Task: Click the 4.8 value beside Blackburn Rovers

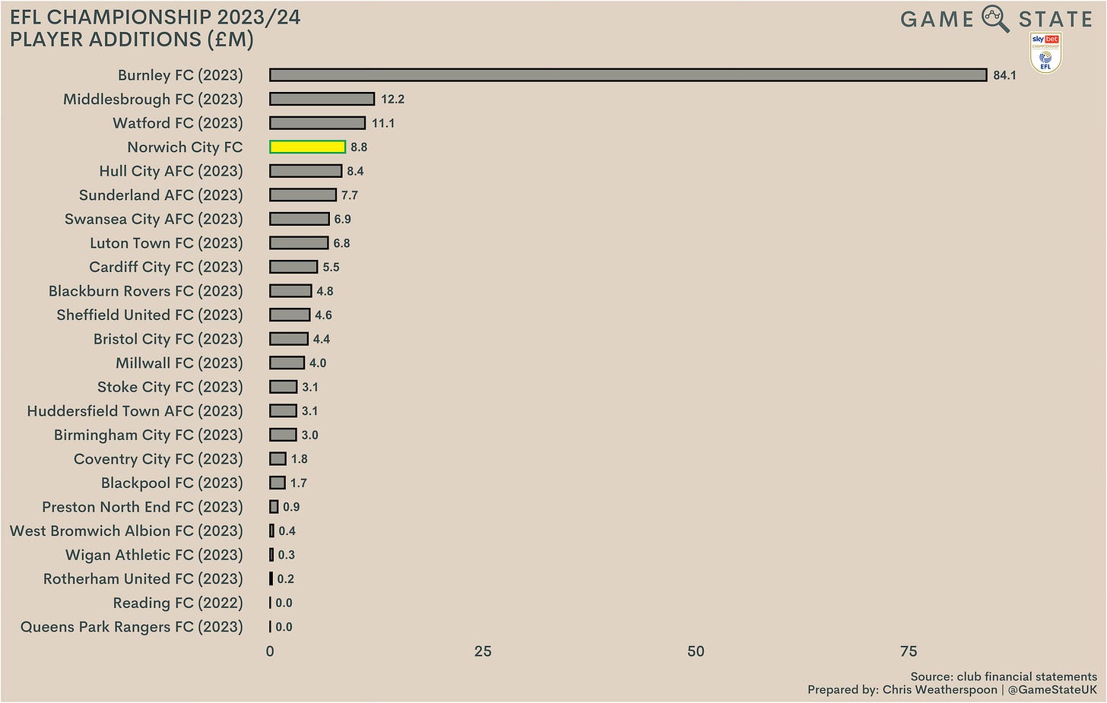Action: click(325, 291)
